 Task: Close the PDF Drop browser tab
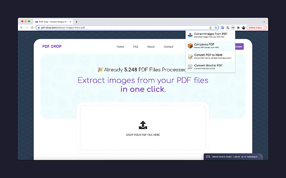point(71,22)
